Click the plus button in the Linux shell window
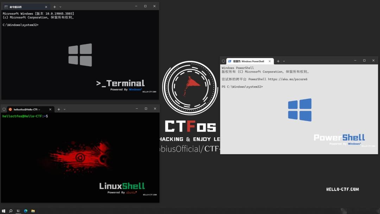Viewport: 380px width, 214px height. point(59,109)
